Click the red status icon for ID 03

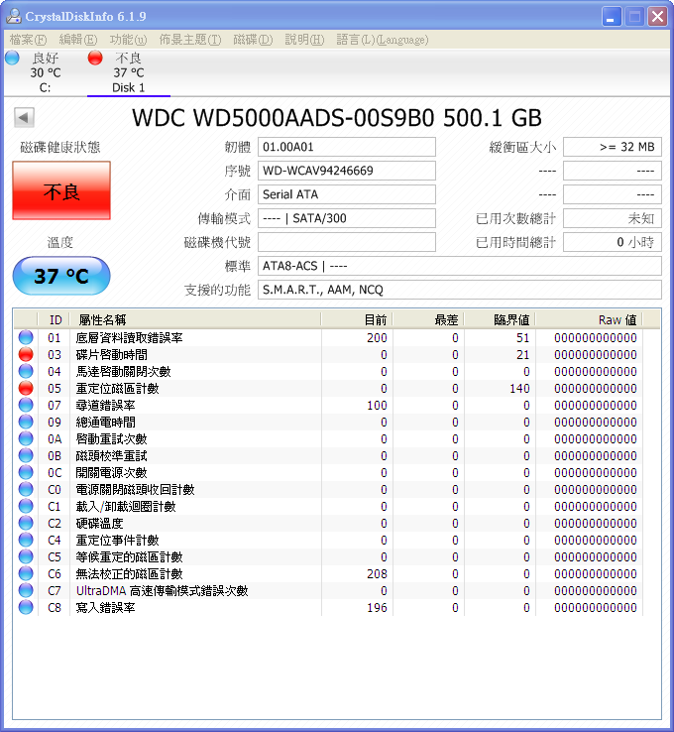(x=26, y=354)
